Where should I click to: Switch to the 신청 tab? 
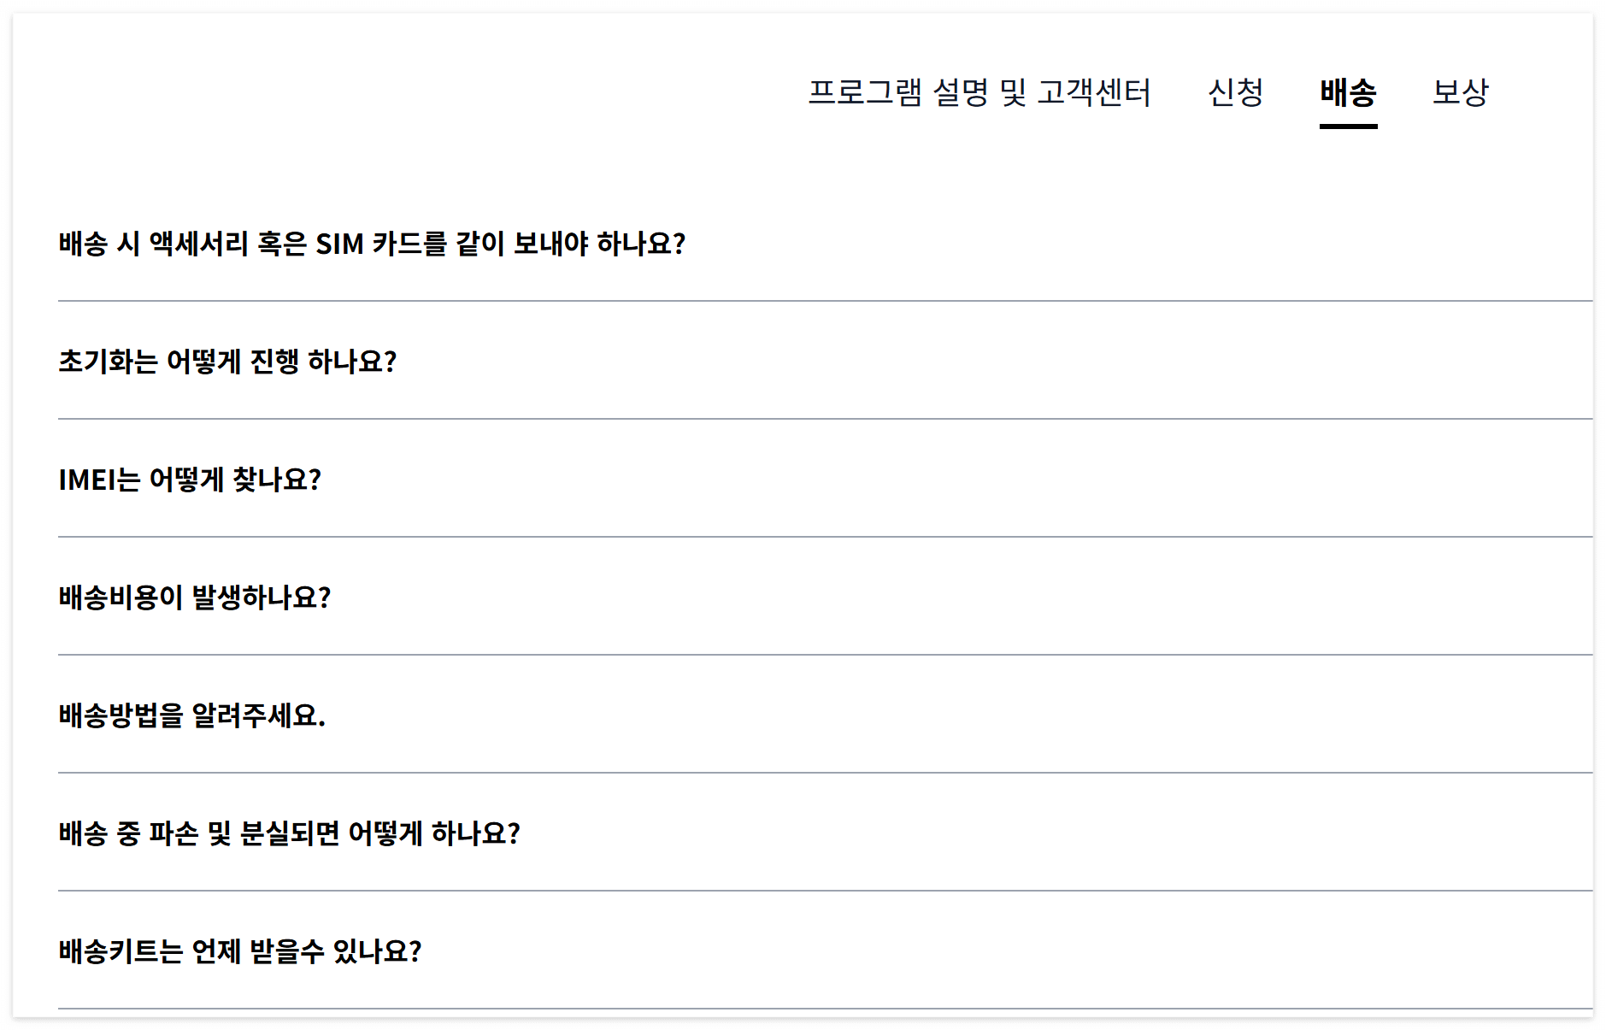[1236, 93]
